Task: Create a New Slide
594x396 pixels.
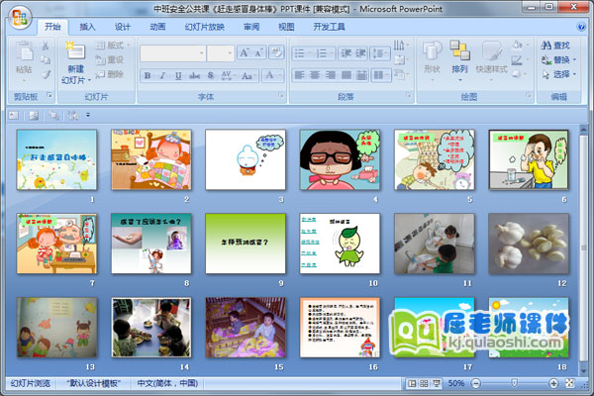Action: pos(76,62)
